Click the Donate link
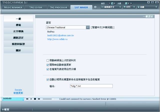 coord(18,90)
